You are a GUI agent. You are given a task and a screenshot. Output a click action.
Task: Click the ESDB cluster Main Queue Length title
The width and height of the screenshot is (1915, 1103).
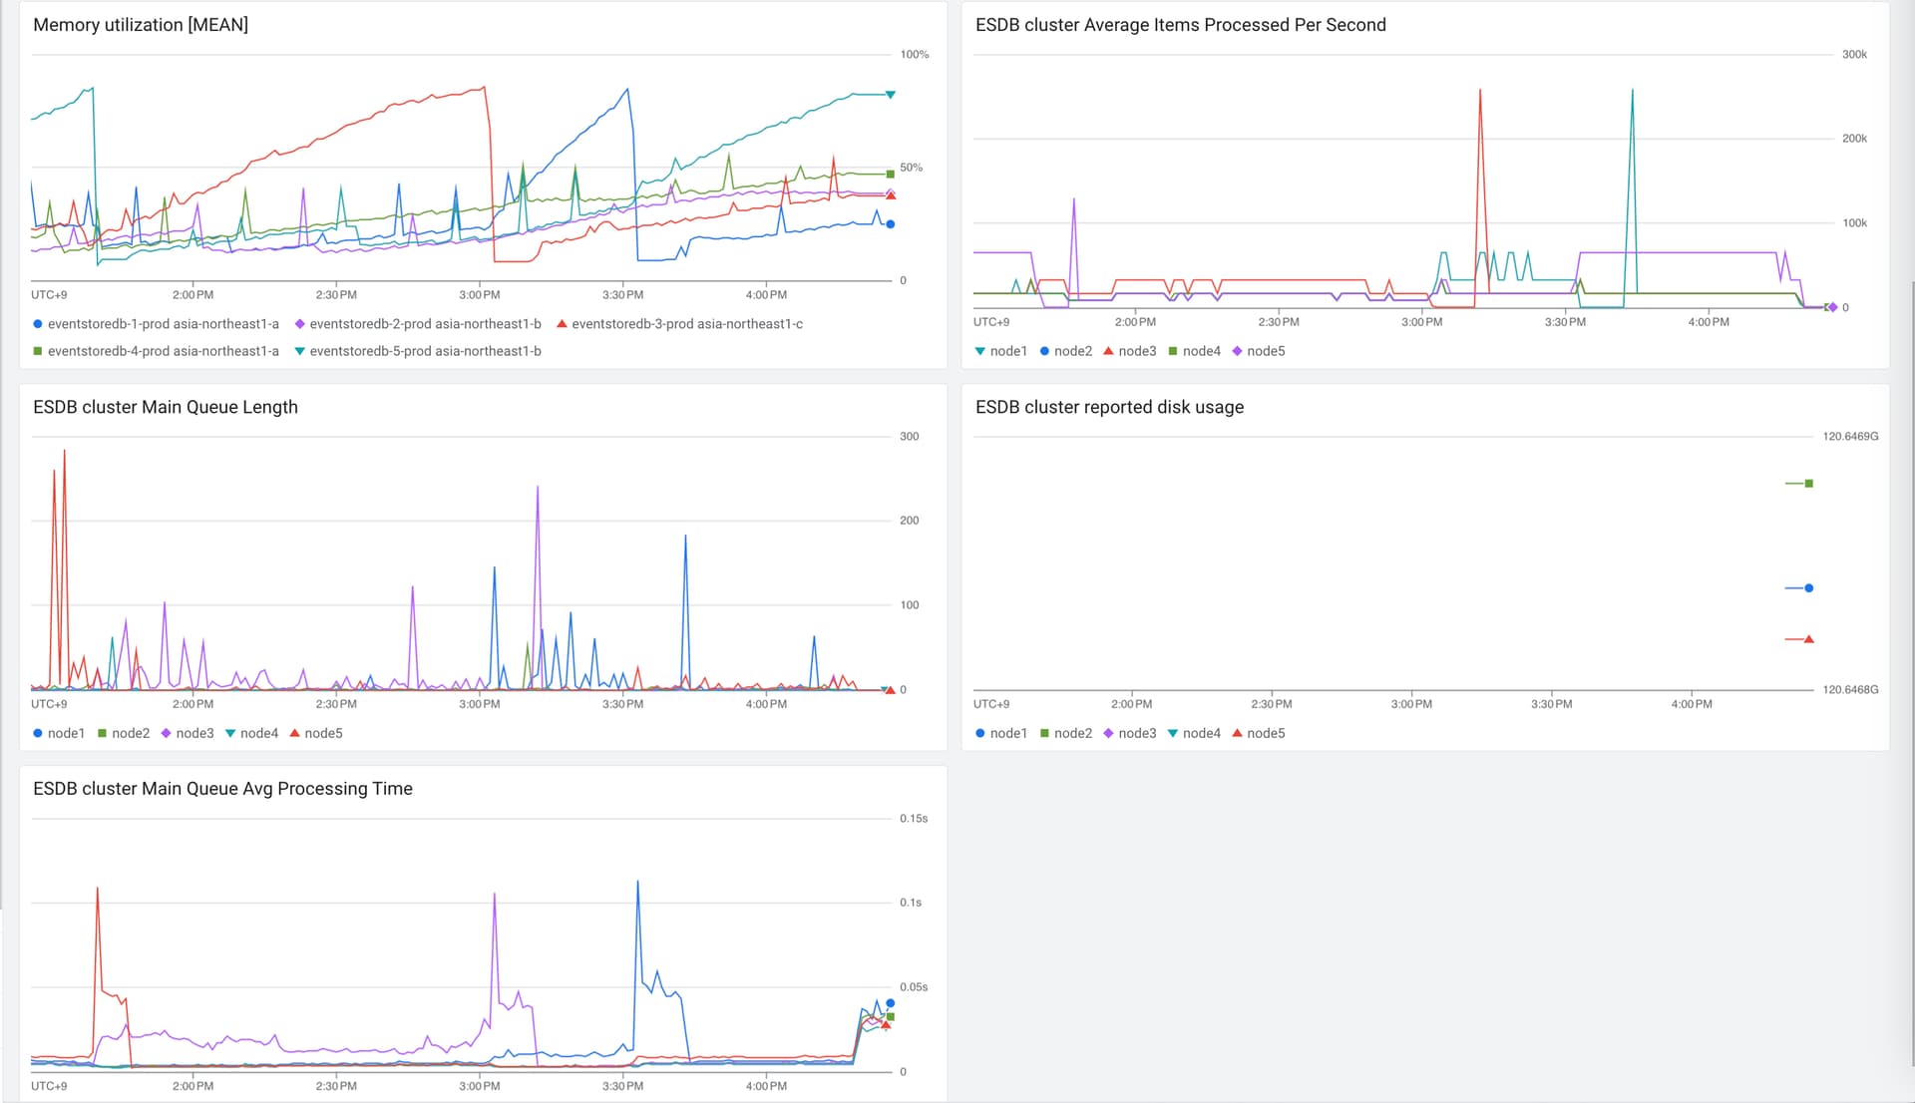166,407
